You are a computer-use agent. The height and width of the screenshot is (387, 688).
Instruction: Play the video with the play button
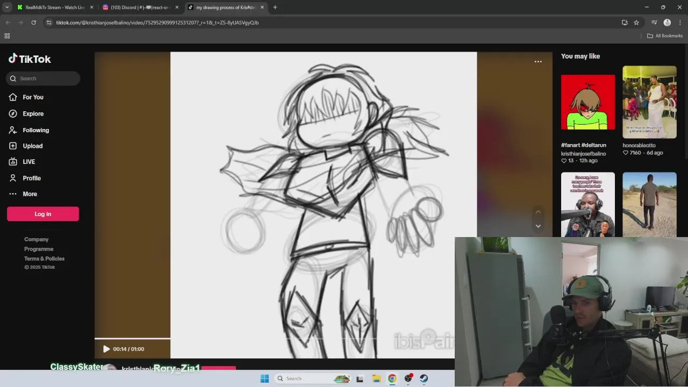click(x=106, y=349)
